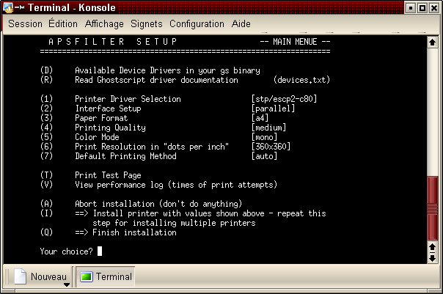Open the Signets bookmarks menu

(147, 23)
